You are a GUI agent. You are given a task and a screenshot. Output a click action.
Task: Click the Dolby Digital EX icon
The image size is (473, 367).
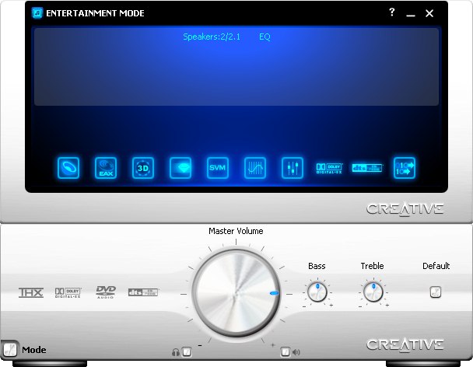click(x=329, y=168)
